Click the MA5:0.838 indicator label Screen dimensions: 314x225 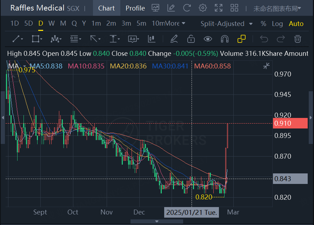point(46,66)
